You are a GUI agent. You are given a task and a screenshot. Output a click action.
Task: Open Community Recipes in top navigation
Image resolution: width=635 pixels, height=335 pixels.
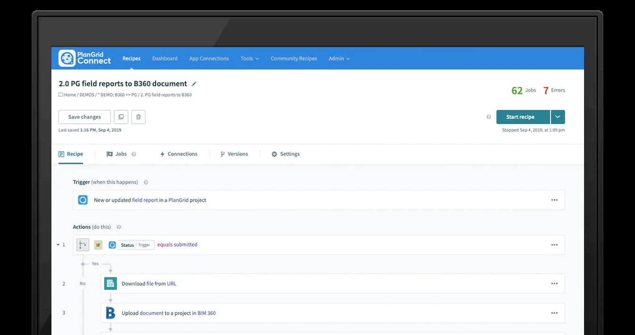(294, 59)
